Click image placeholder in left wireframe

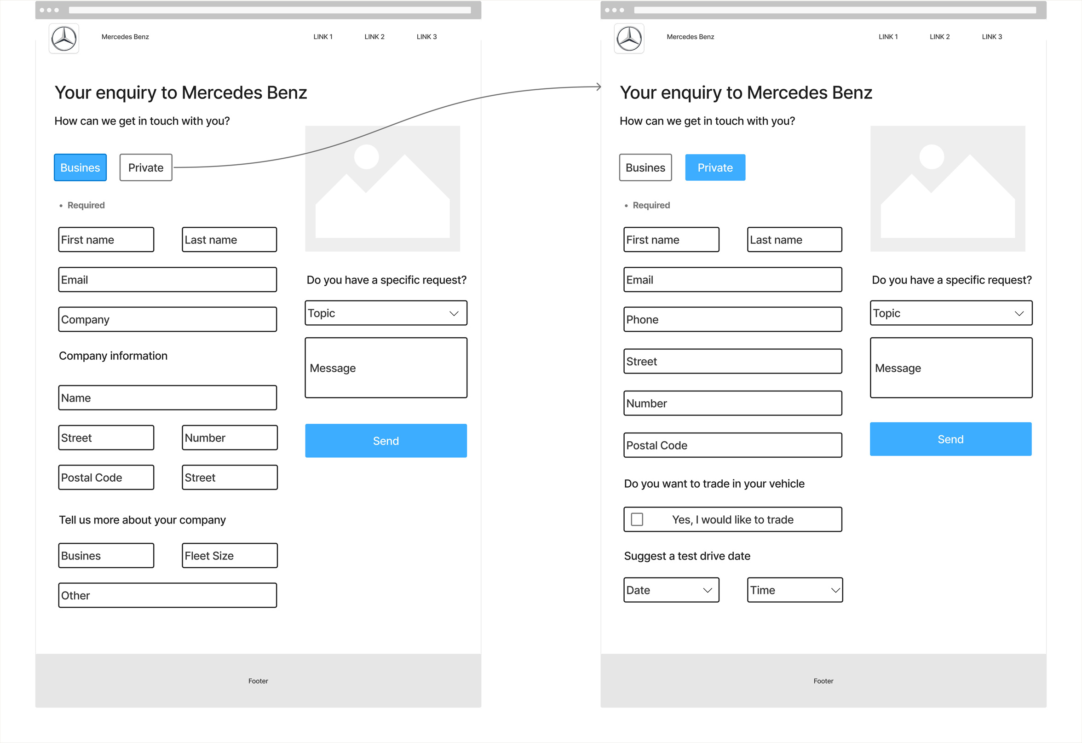coord(382,189)
